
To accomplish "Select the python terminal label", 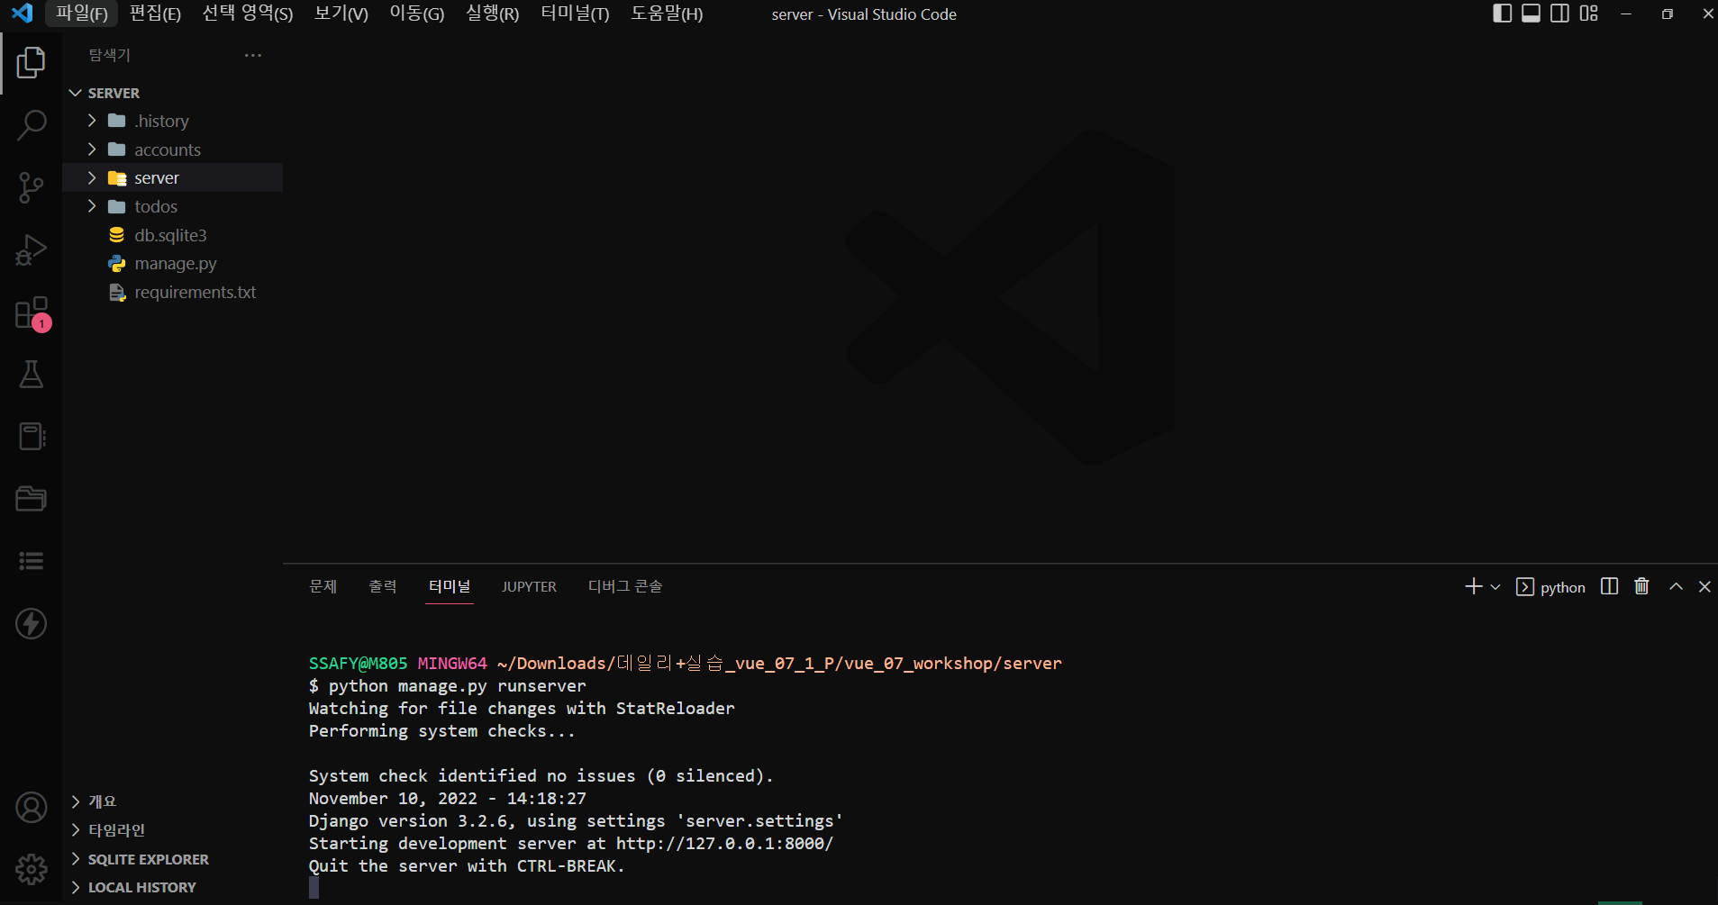I will (1550, 587).
